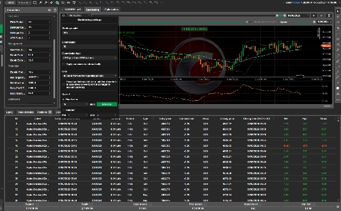The image size is (341, 211).
Task: Select the Fixed value spread radio option
Action: [64, 100]
